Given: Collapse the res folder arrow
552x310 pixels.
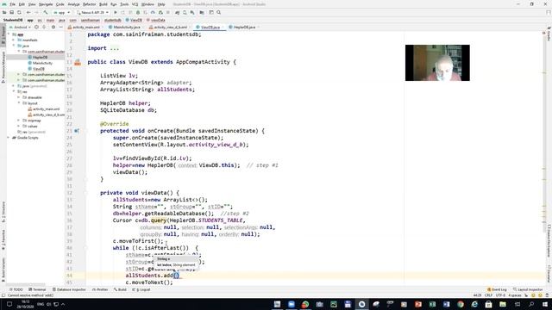Looking at the screenshot, I should (14, 92).
